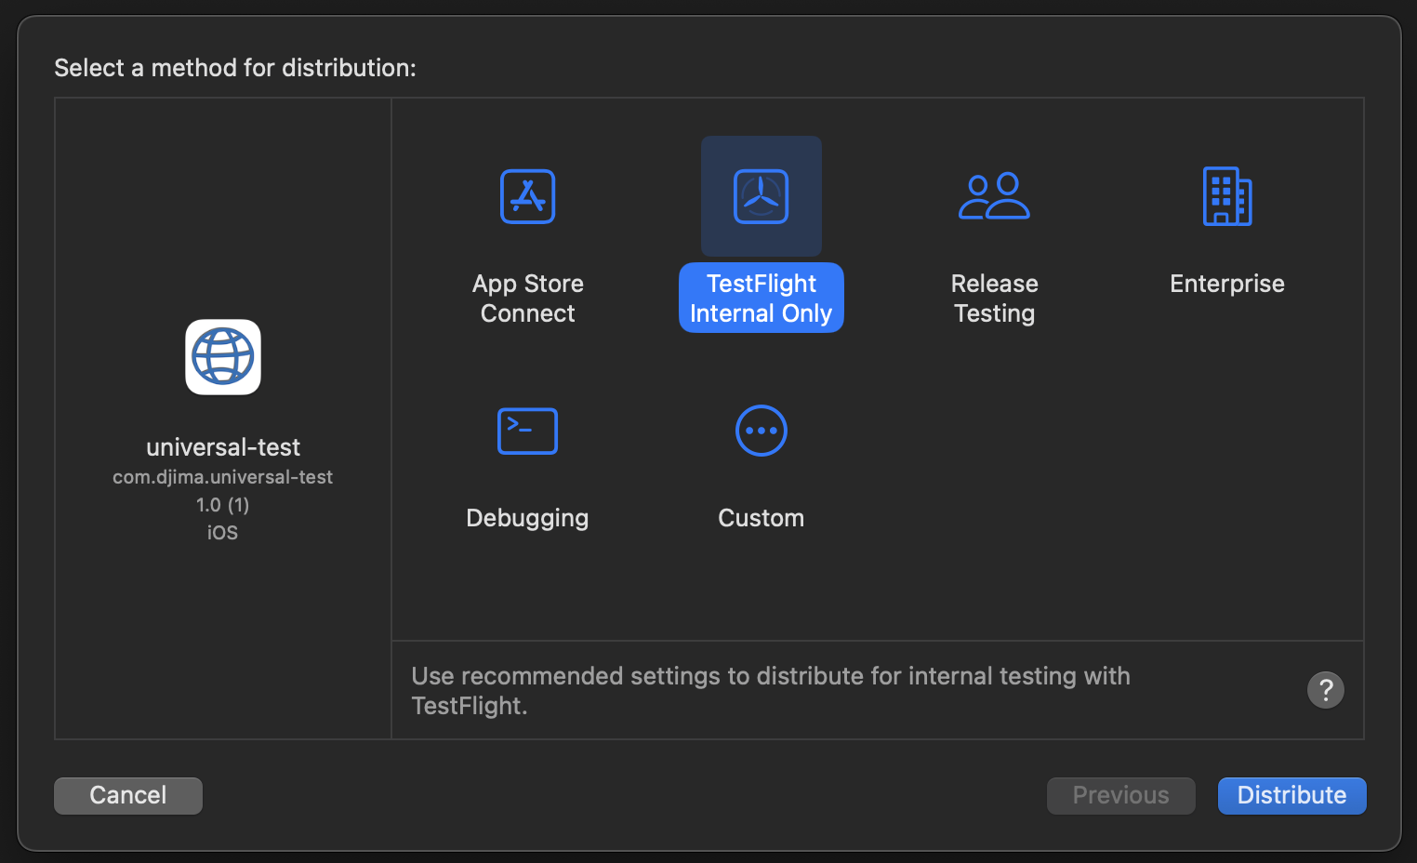Click the Debugging label
Image resolution: width=1417 pixels, height=863 pixels.
pos(527,518)
